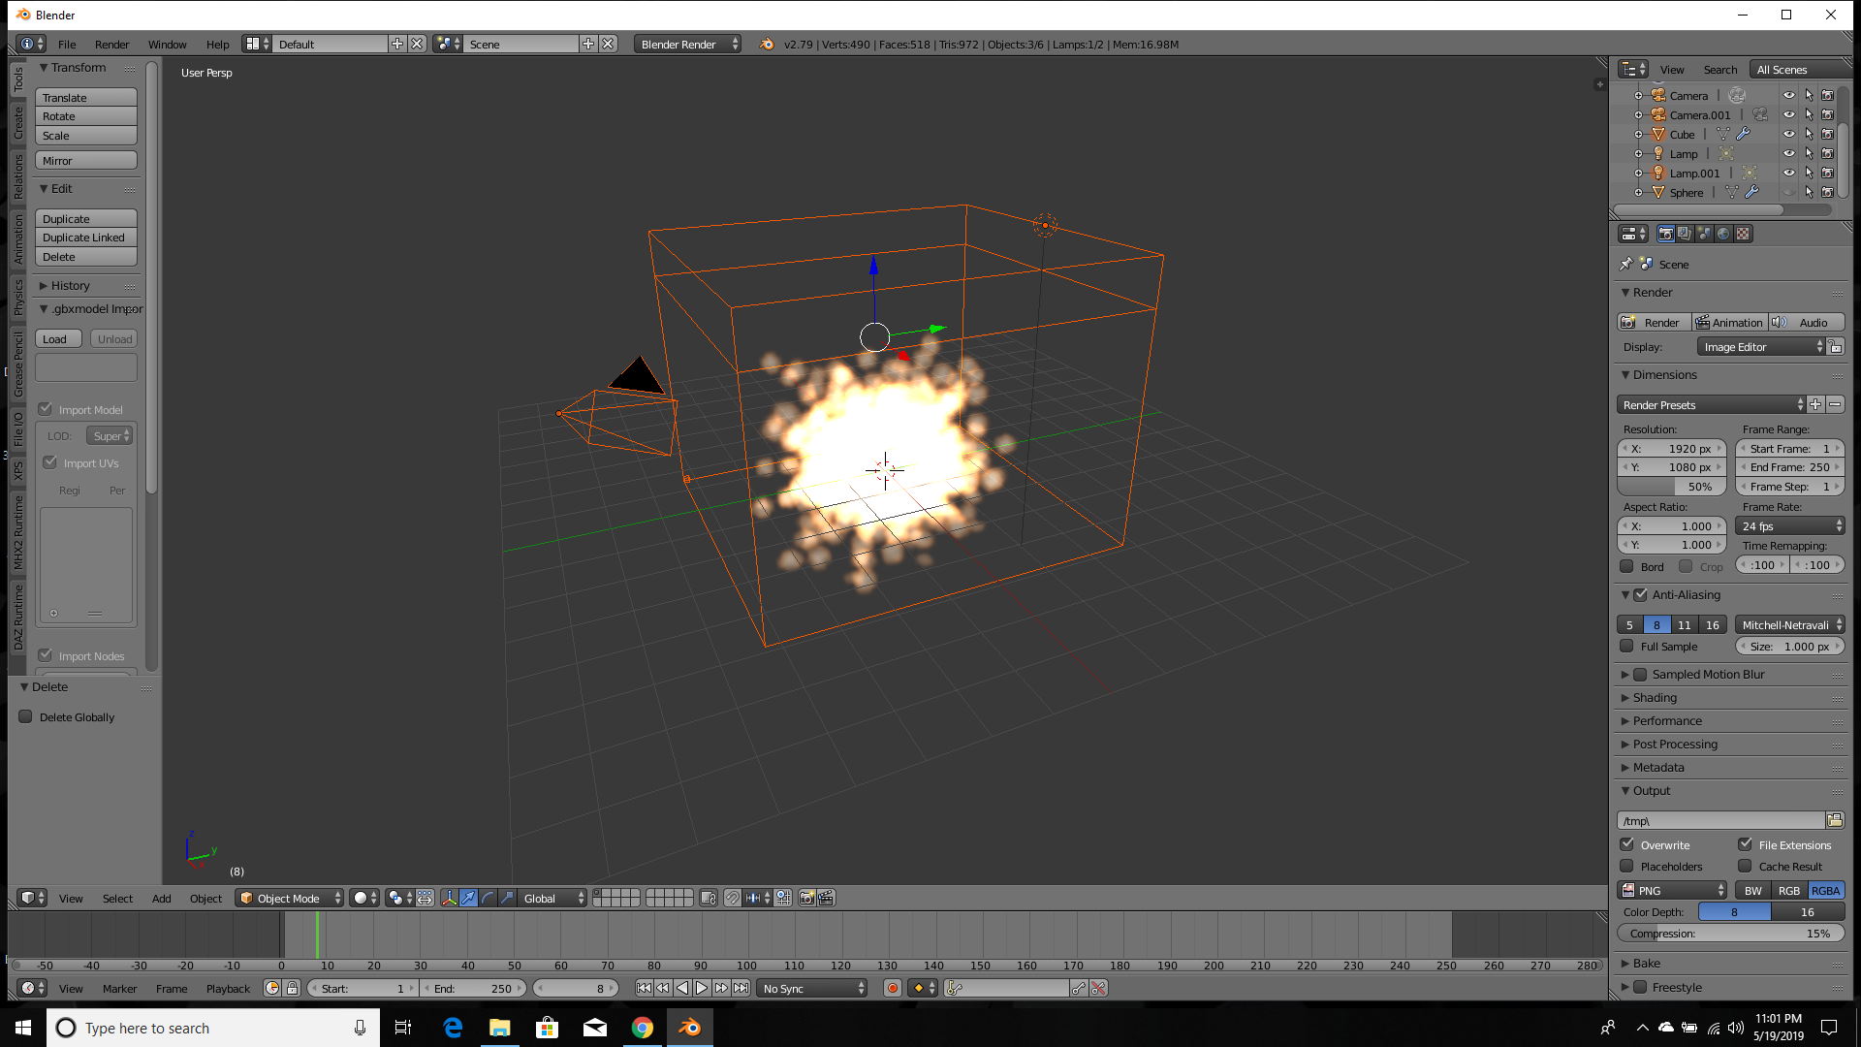Toggle snapping with the magnet icon
The height and width of the screenshot is (1047, 1861).
pos(733,899)
